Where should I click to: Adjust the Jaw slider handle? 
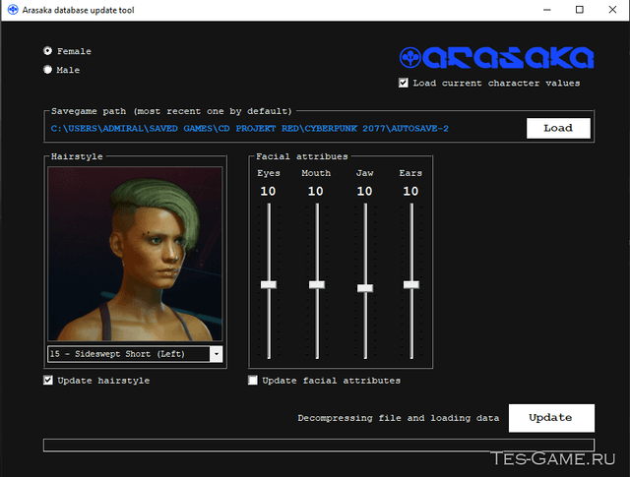[365, 288]
